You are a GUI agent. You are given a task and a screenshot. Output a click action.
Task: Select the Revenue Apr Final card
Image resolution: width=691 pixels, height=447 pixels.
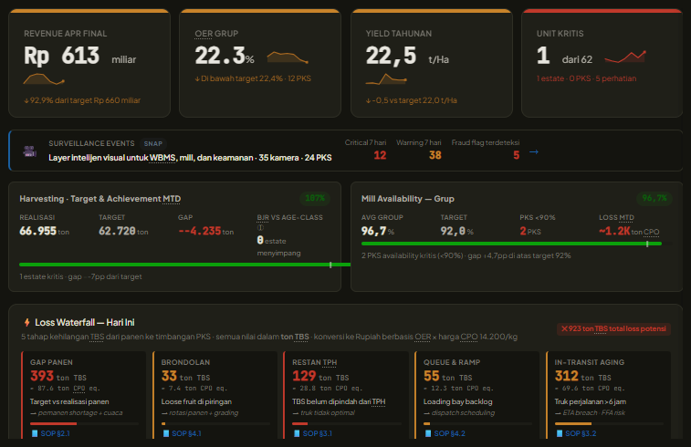pyautogui.click(x=89, y=64)
